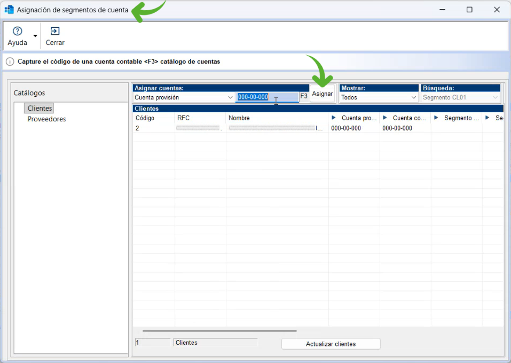Click the arrow icon on Cuenta co... column
Viewport: 511px width, 363px height.
[x=385, y=118]
